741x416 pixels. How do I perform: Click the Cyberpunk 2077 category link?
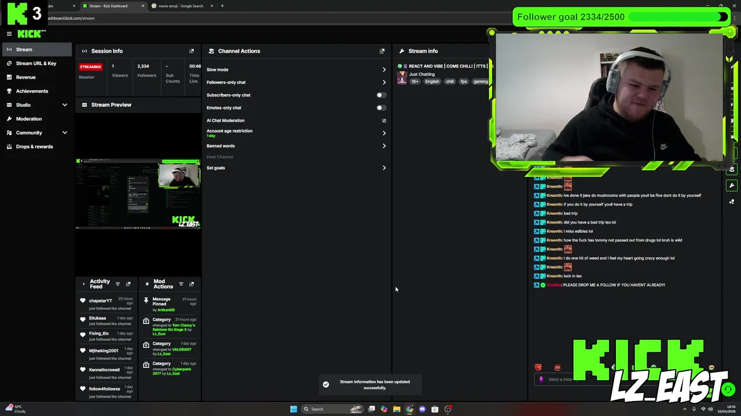173,371
